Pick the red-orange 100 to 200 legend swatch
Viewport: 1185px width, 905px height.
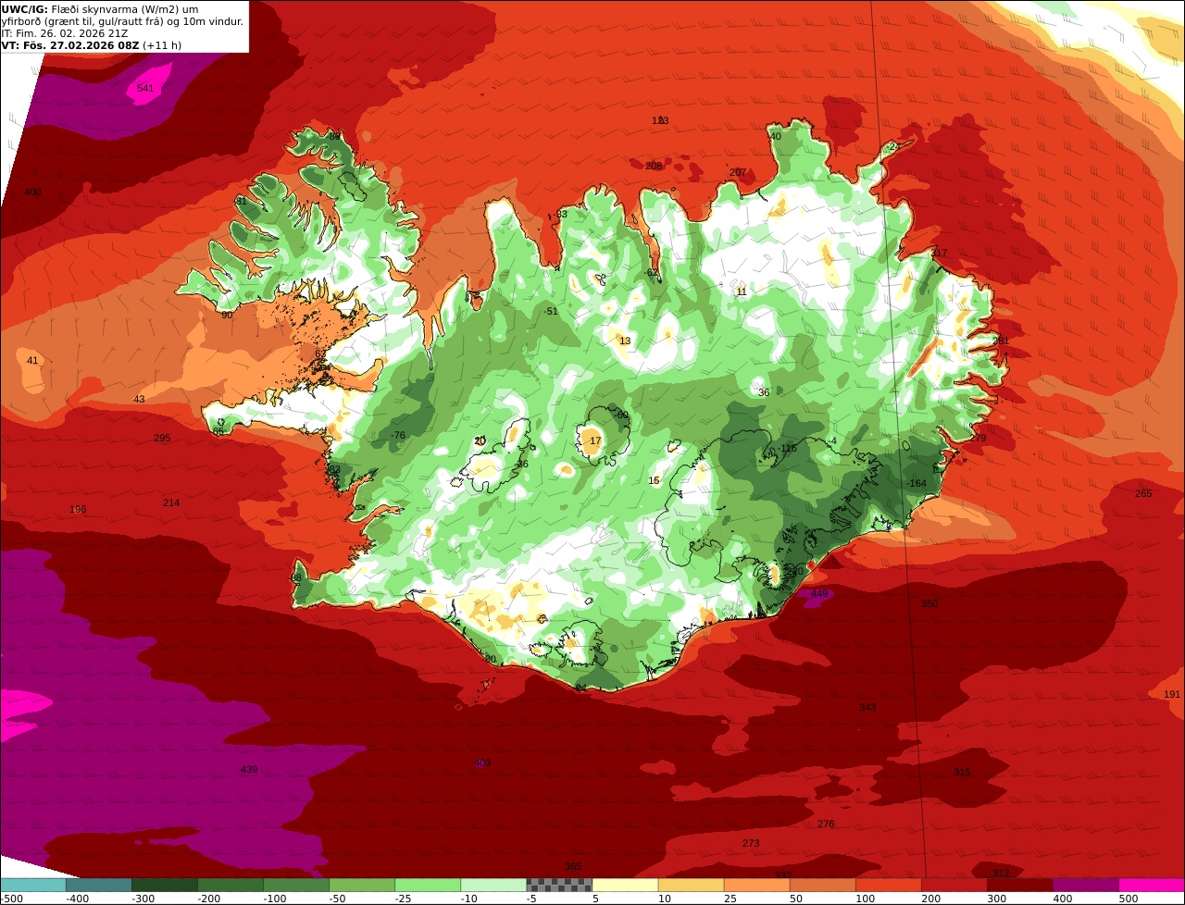888,885
